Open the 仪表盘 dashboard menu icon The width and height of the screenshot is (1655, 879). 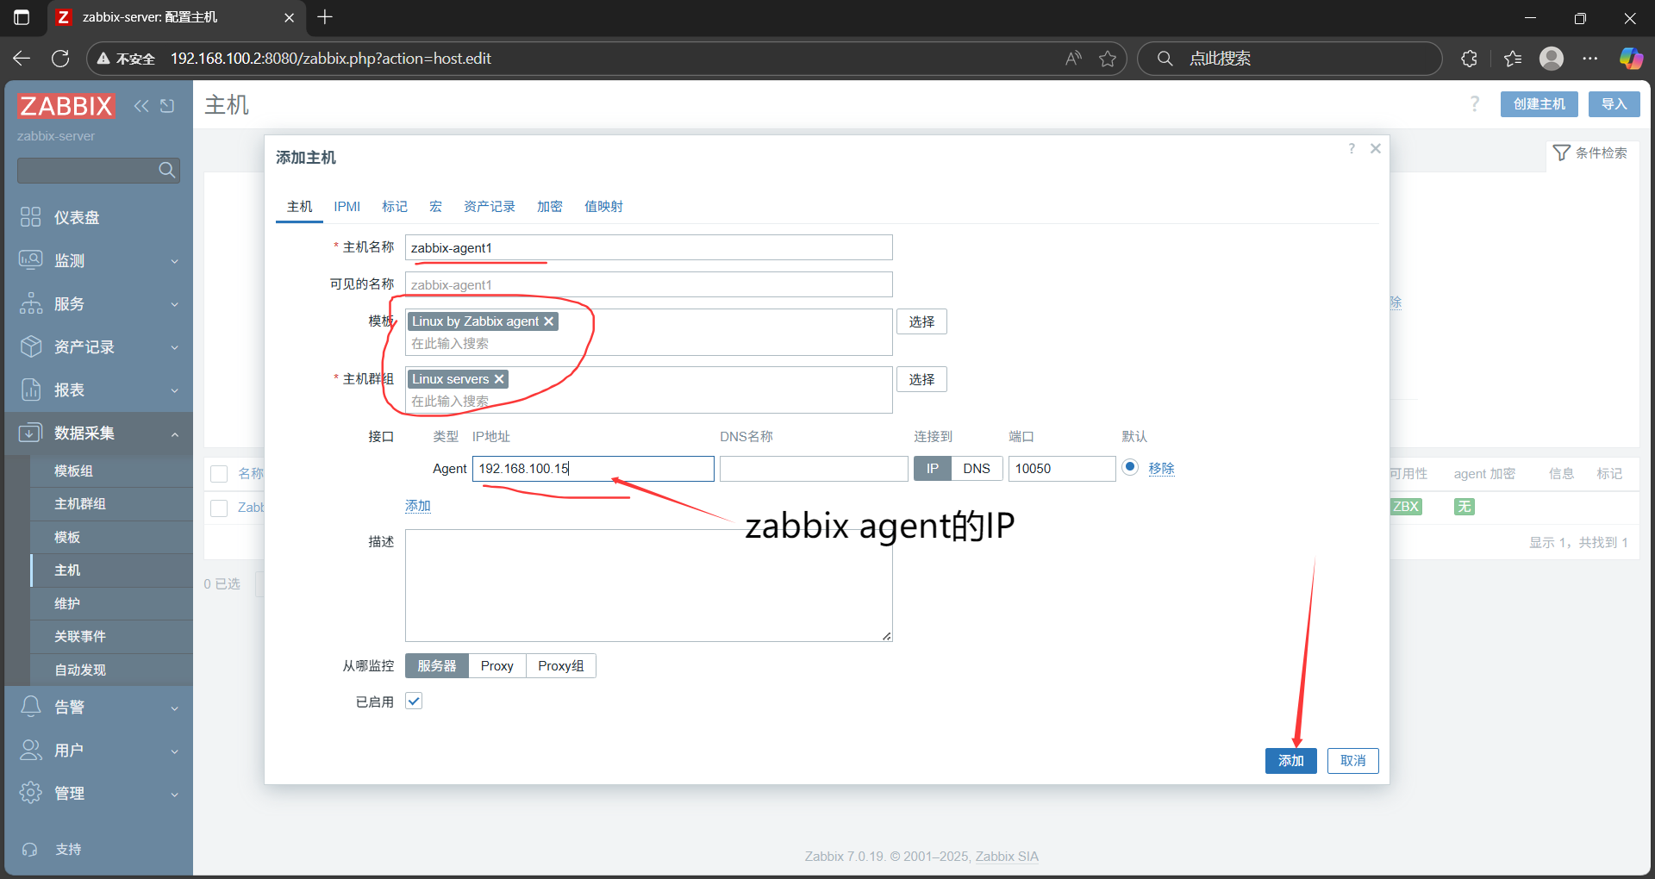coord(31,217)
